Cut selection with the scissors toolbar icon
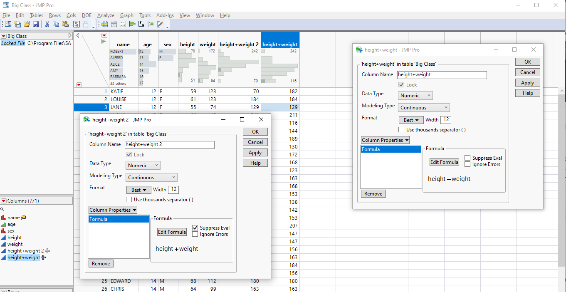 pyautogui.click(x=47, y=24)
